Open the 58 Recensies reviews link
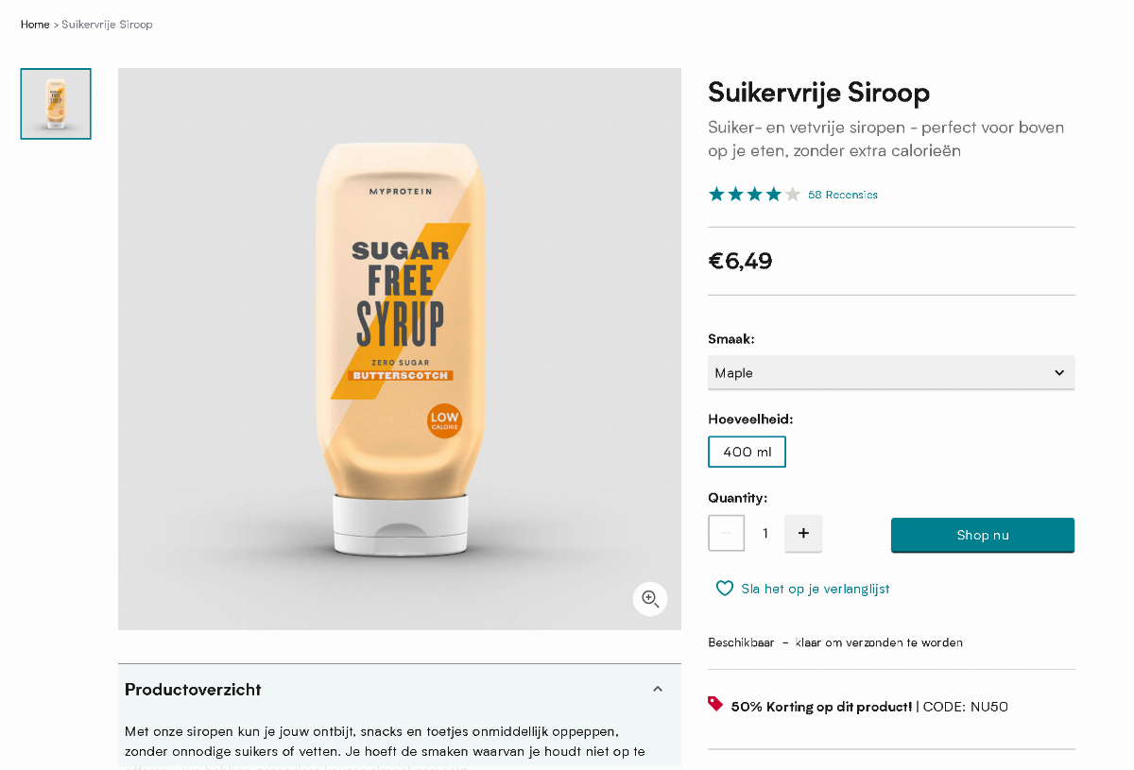 coord(843,195)
